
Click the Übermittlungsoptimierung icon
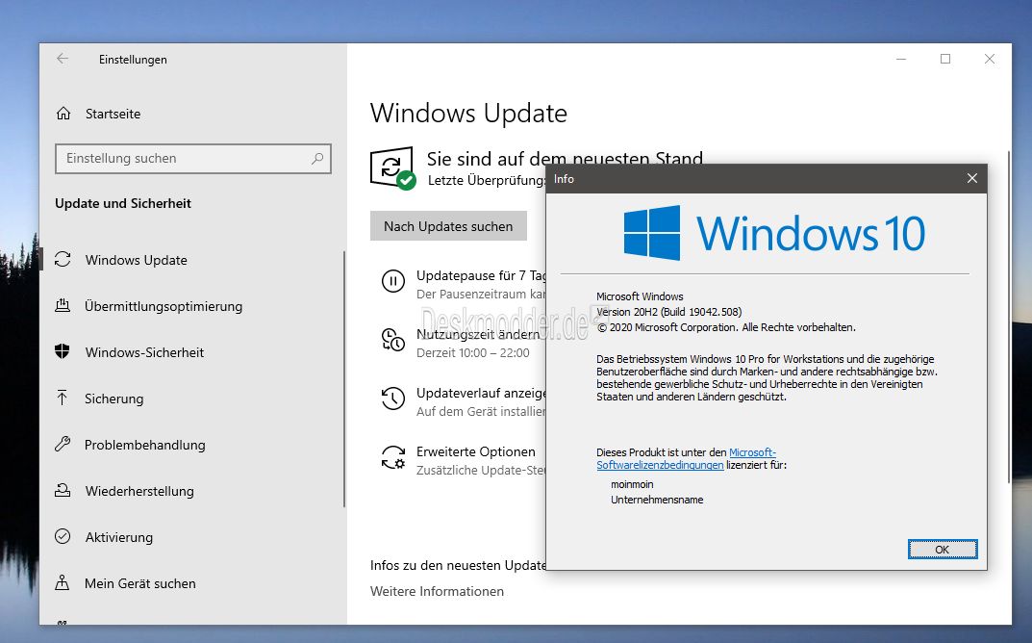pos(63,306)
